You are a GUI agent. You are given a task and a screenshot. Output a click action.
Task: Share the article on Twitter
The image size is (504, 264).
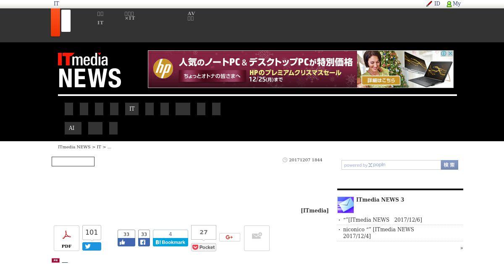coord(92,246)
